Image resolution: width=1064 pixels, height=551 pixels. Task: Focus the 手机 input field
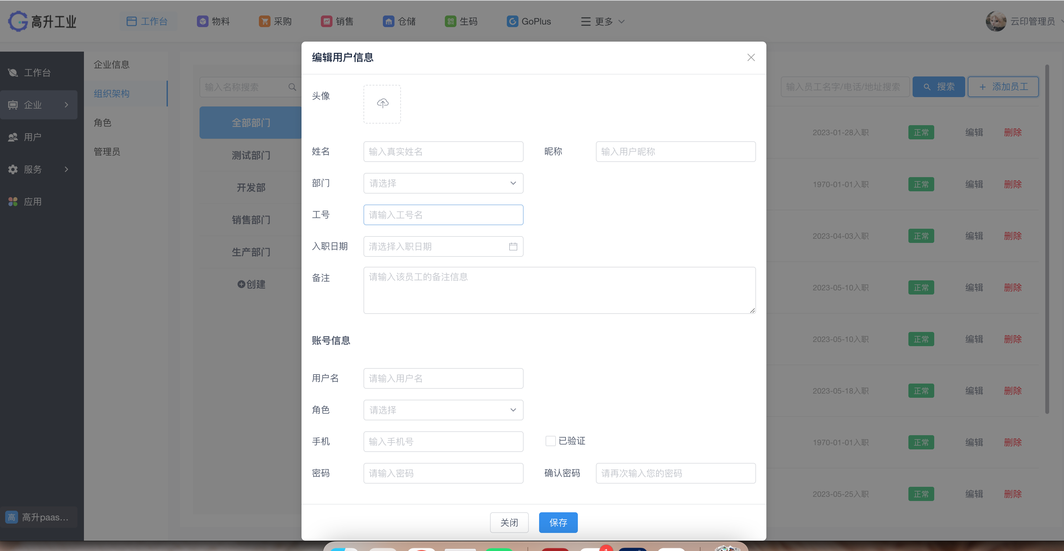coord(443,442)
